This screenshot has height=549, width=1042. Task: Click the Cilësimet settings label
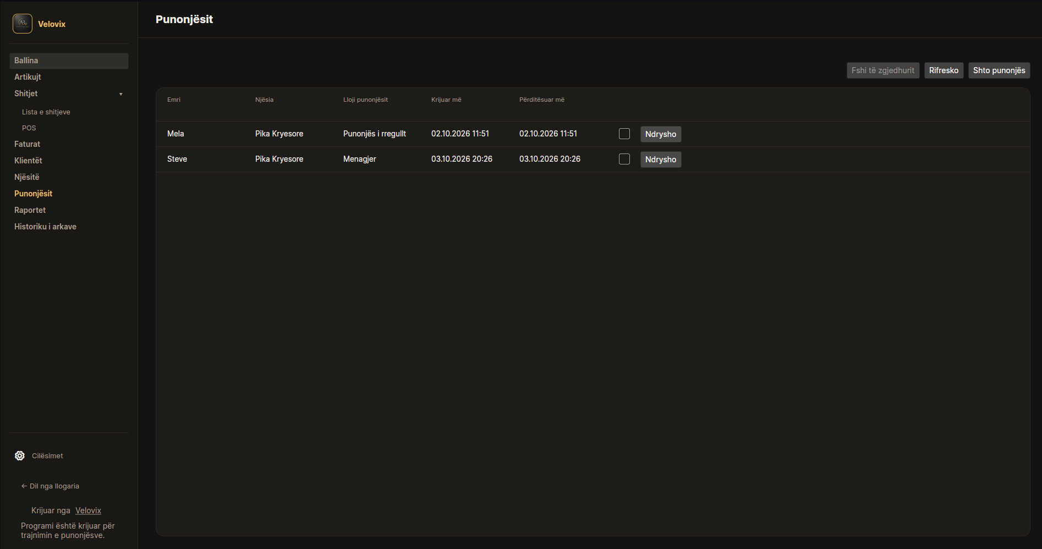tap(47, 456)
